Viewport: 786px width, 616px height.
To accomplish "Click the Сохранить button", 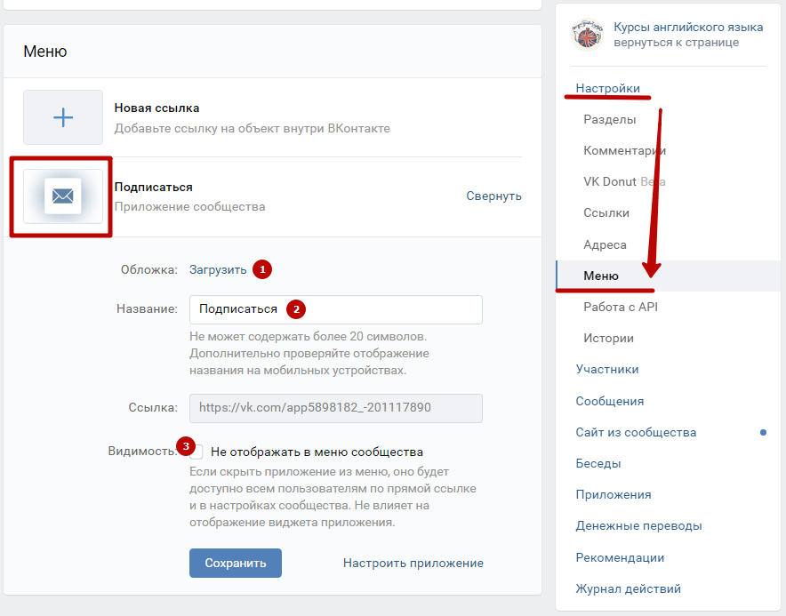I will click(x=236, y=563).
